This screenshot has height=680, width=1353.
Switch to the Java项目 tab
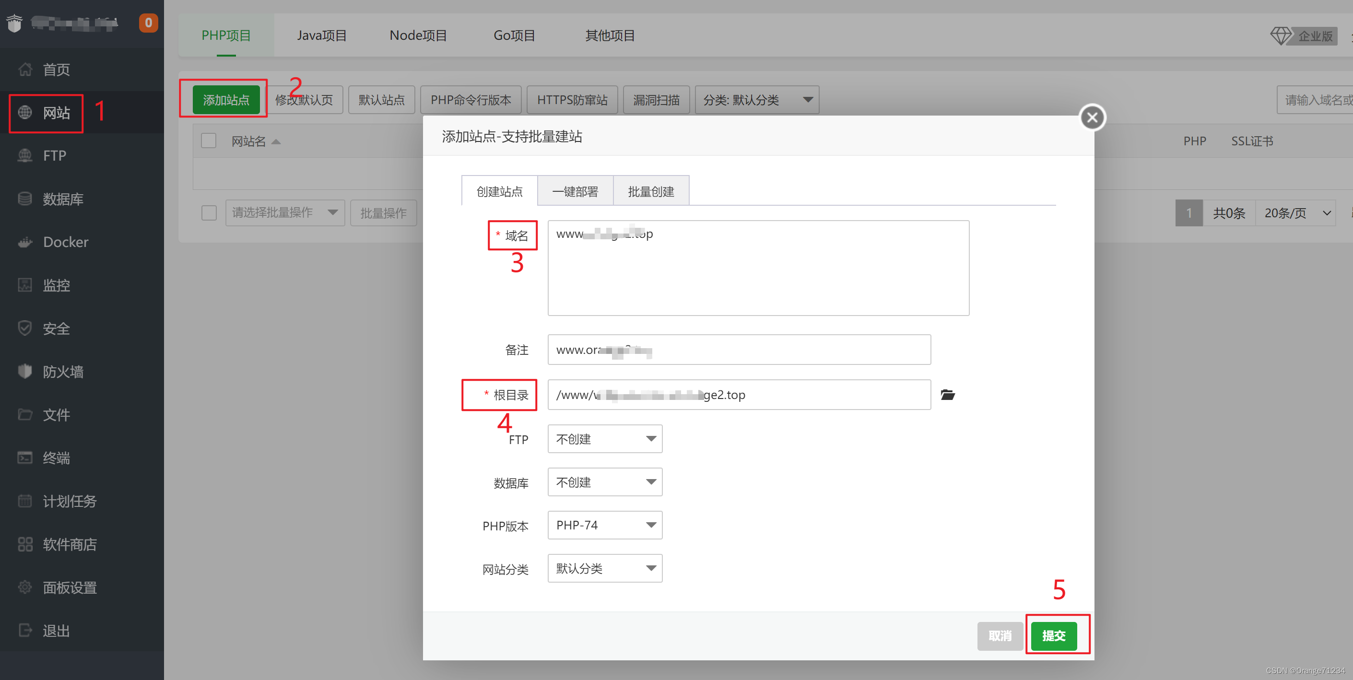click(321, 35)
